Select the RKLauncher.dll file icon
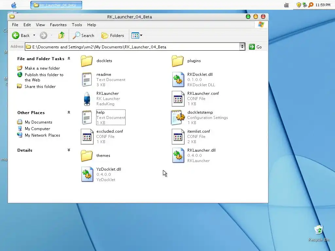This screenshot has width=335, height=251. [x=178, y=155]
